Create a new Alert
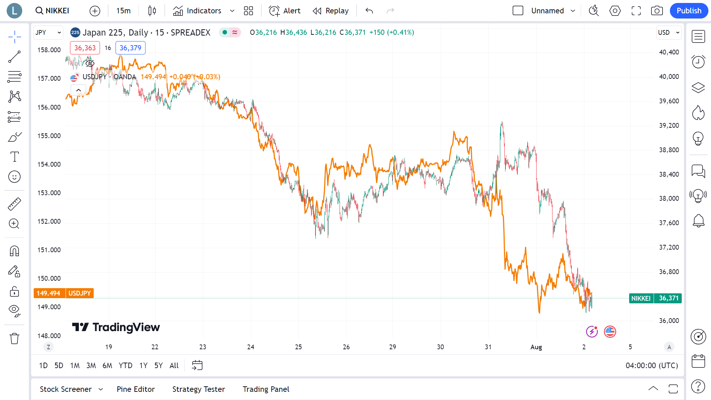711x400 pixels. (x=284, y=11)
